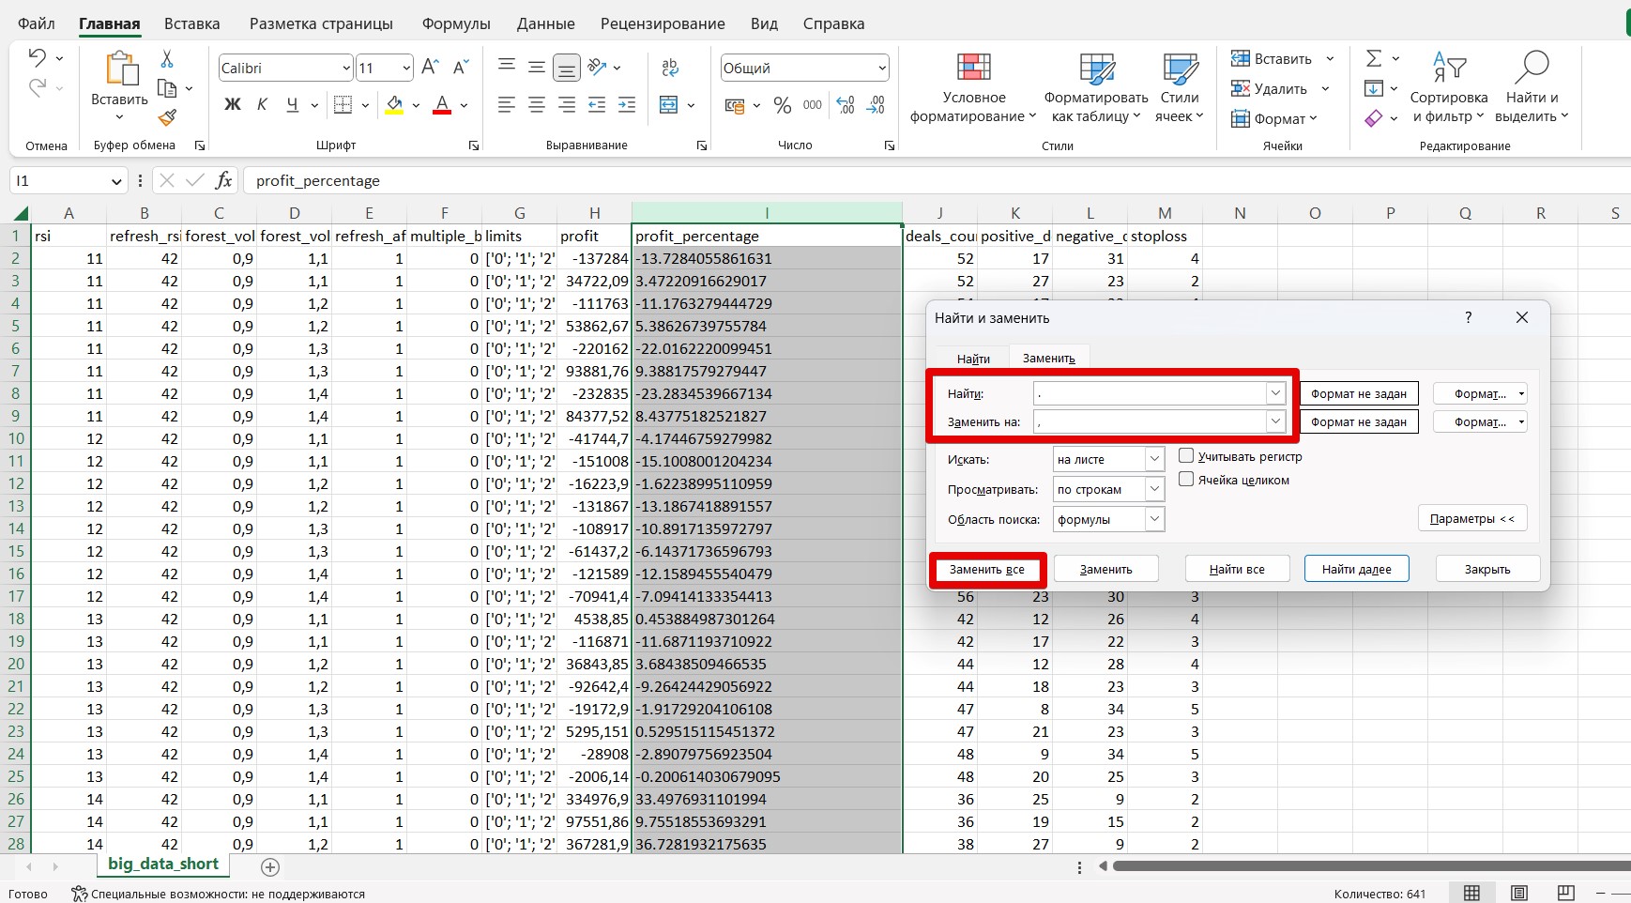The height and width of the screenshot is (903, 1631).
Task: Apply bold formatting with Ж button
Action: tap(232, 105)
